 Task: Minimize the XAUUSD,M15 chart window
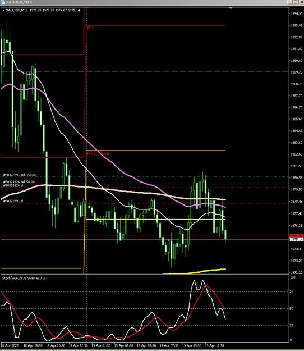click(x=289, y=2)
